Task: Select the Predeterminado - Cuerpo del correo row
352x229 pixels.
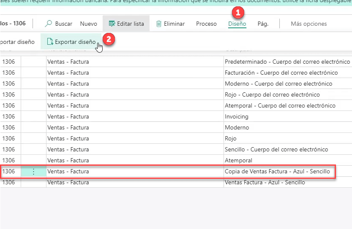Action: [287, 62]
